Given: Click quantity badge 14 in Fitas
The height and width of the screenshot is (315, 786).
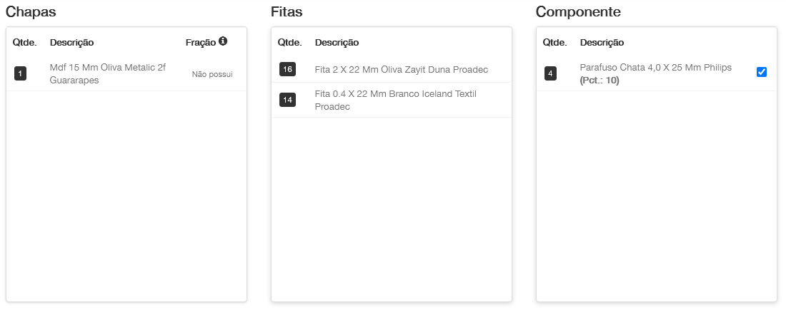Looking at the screenshot, I should point(287,100).
